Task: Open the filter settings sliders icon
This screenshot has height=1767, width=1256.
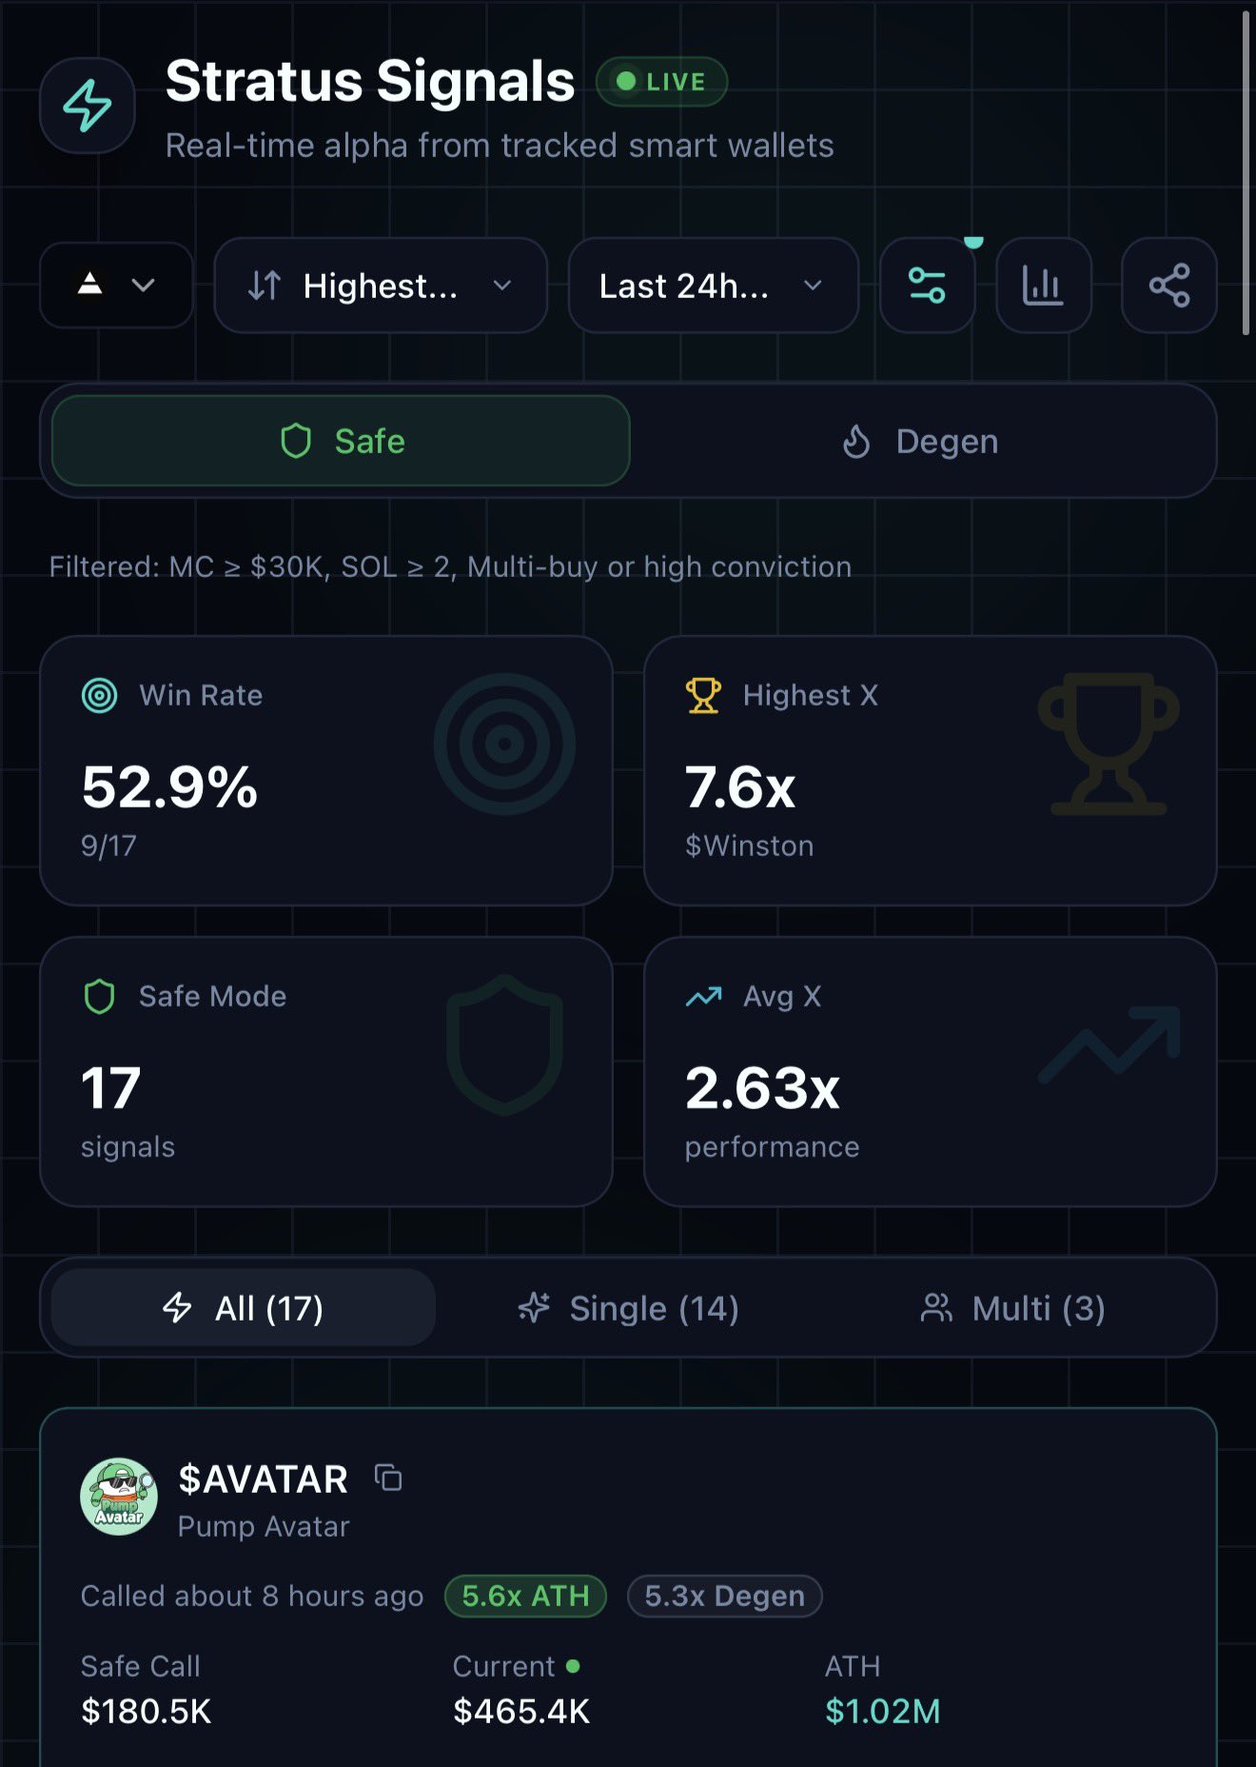Action: click(x=927, y=285)
